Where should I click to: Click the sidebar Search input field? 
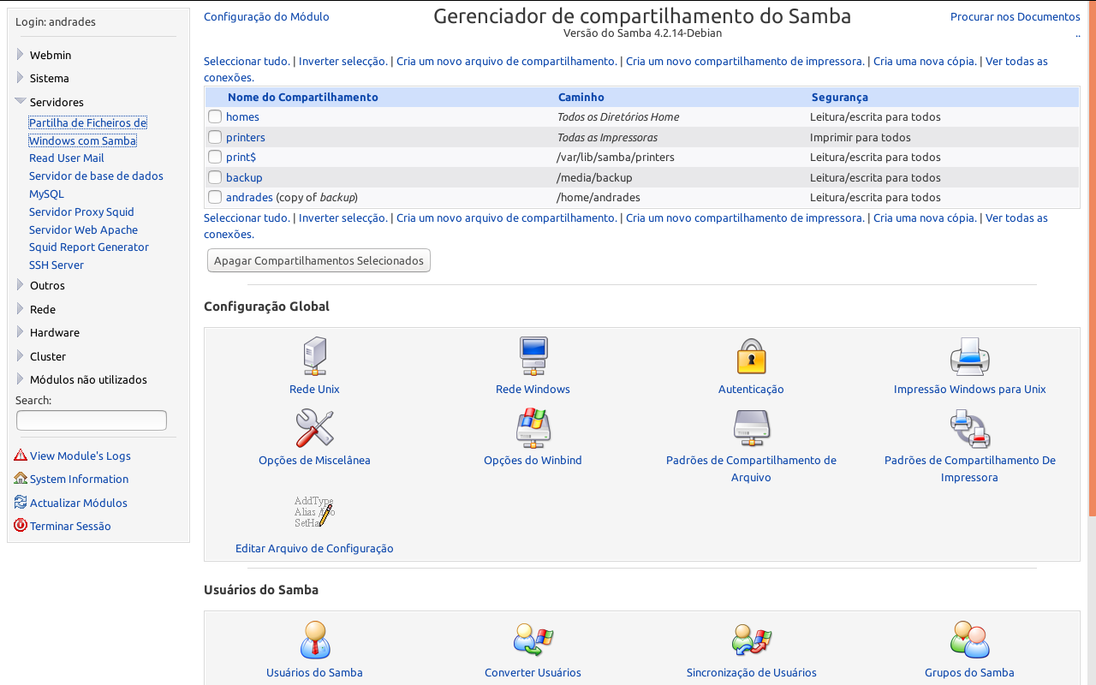(x=92, y=420)
